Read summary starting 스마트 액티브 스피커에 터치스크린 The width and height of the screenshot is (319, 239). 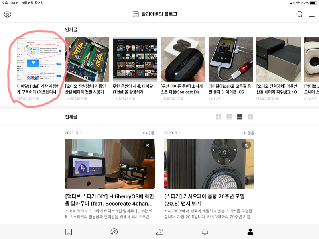coord(109,214)
